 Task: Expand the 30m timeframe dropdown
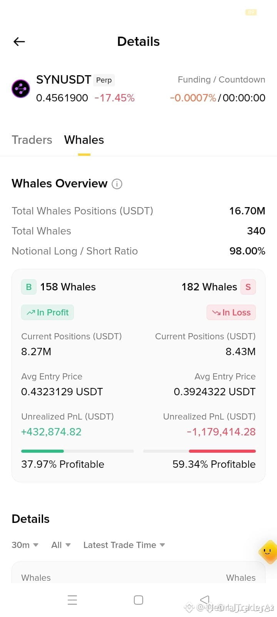point(25,545)
